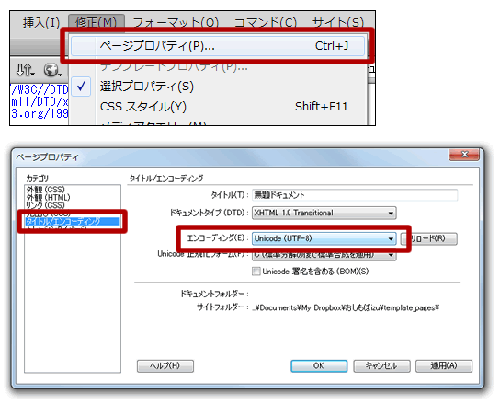Click the 適用(A) button

[444, 366]
